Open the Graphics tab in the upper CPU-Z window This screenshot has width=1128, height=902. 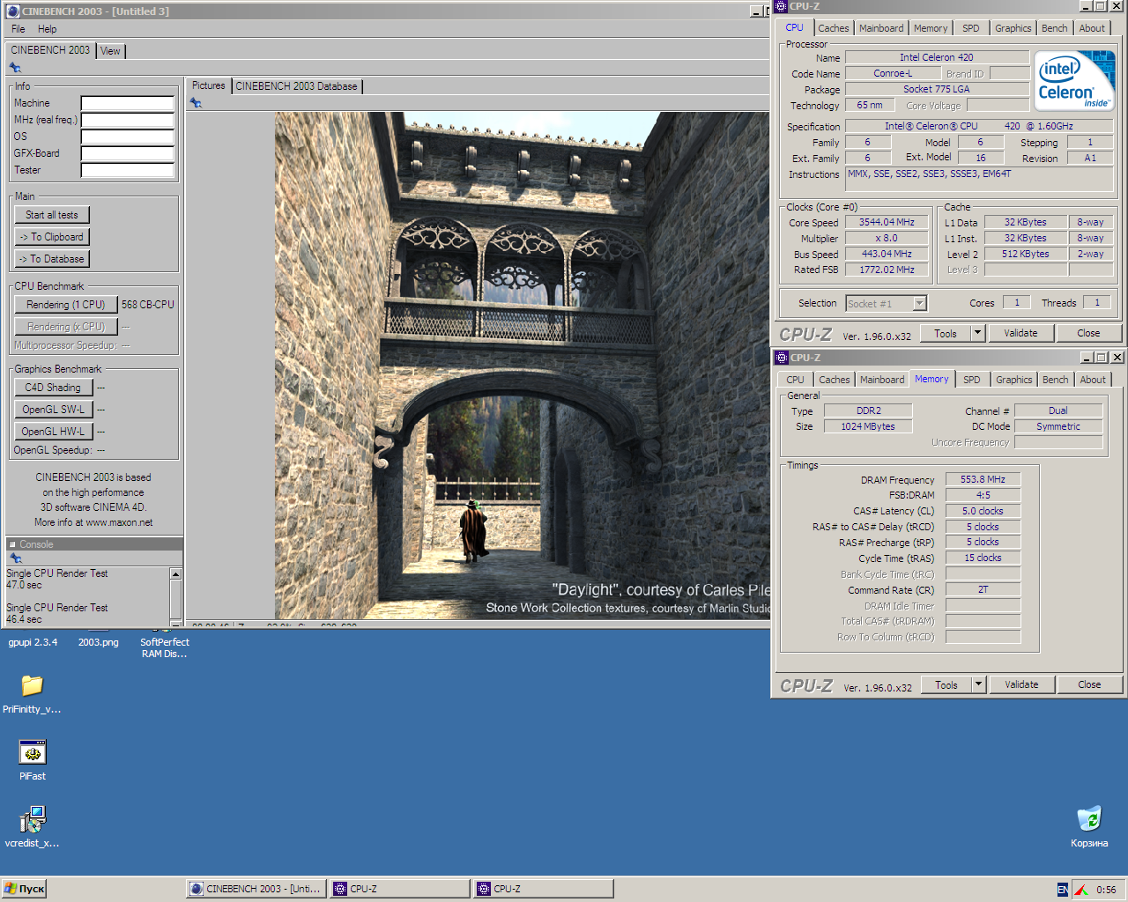1013,28
